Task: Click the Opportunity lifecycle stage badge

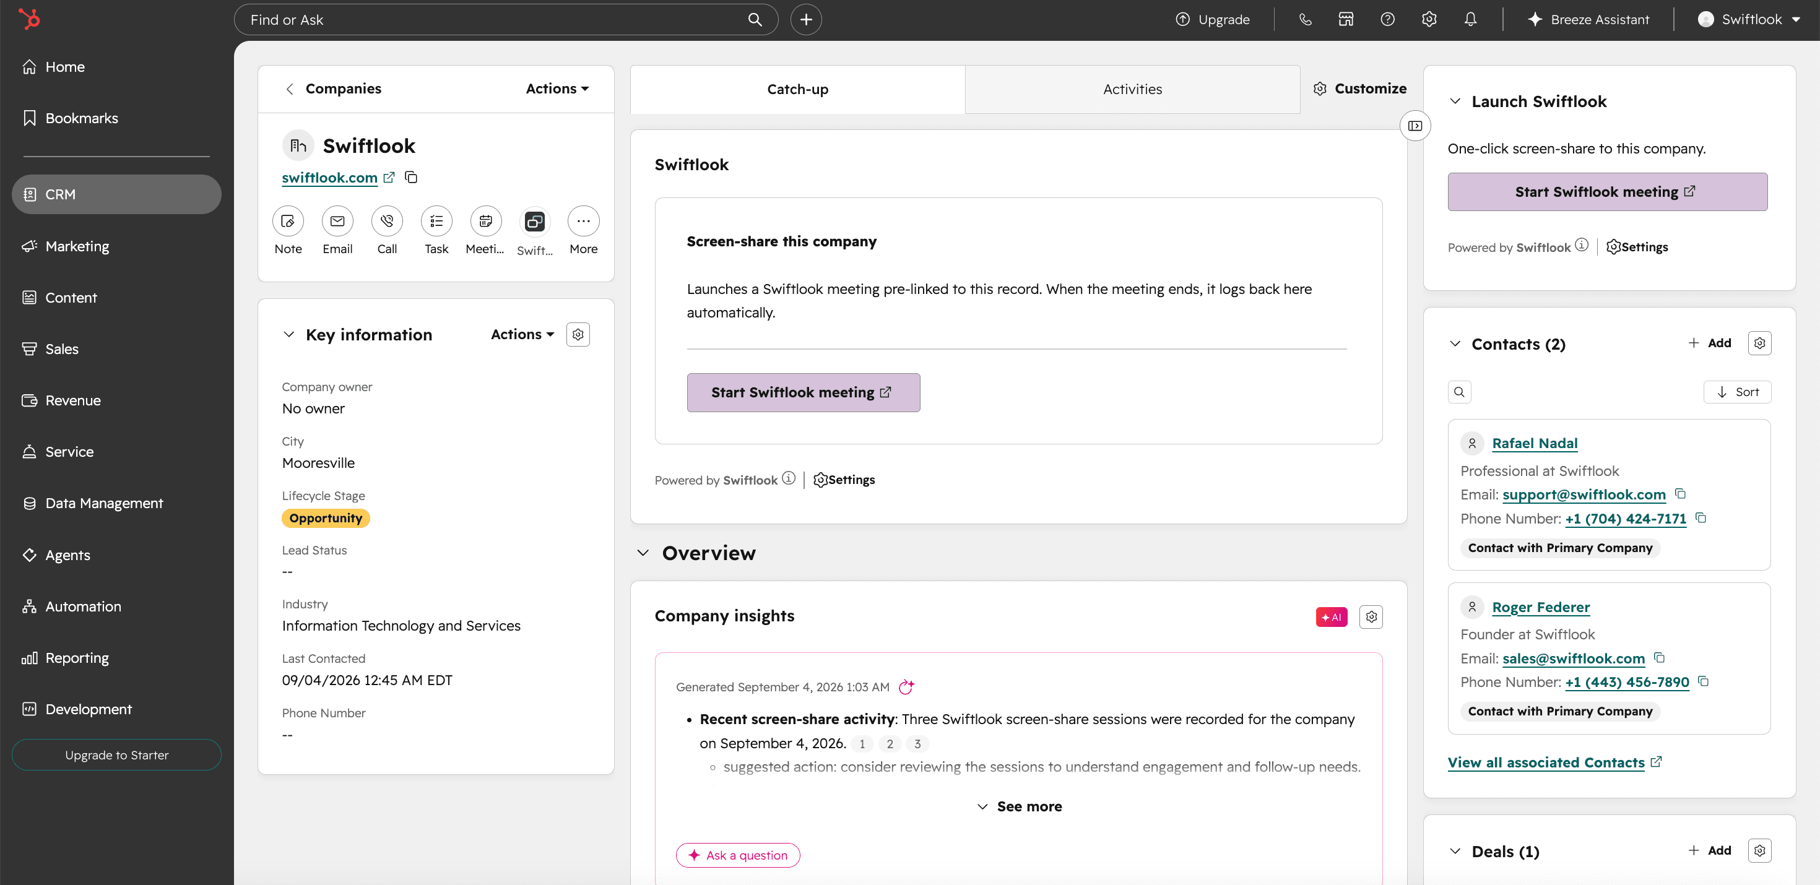Action: [x=326, y=519]
